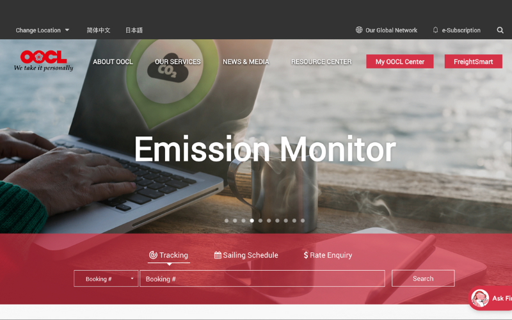Open Our Global Network link
Screen dimensions: 512x320
tap(391, 30)
